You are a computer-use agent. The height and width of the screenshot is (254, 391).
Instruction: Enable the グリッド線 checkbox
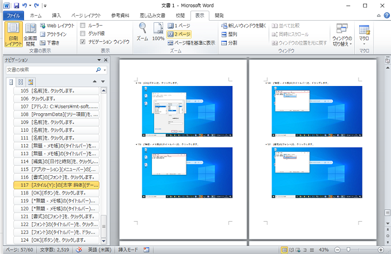[x=83, y=33]
